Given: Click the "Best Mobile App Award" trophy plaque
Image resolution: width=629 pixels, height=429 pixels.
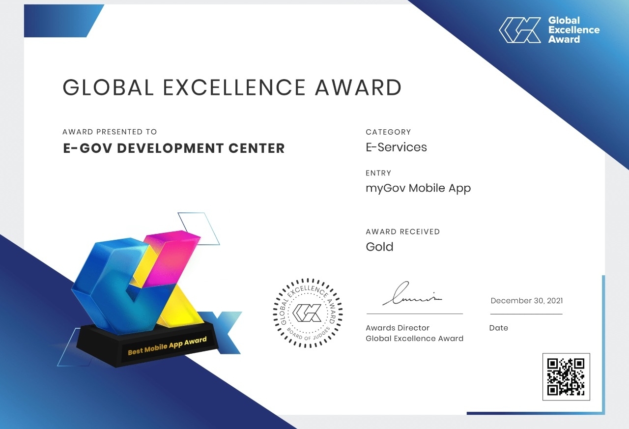Looking at the screenshot, I should pyautogui.click(x=167, y=345).
